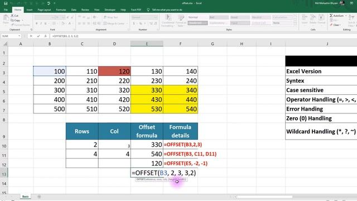Image resolution: width=357 pixels, height=201 pixels.
Task: Open the Clipboard pane launcher
Action: (31, 30)
